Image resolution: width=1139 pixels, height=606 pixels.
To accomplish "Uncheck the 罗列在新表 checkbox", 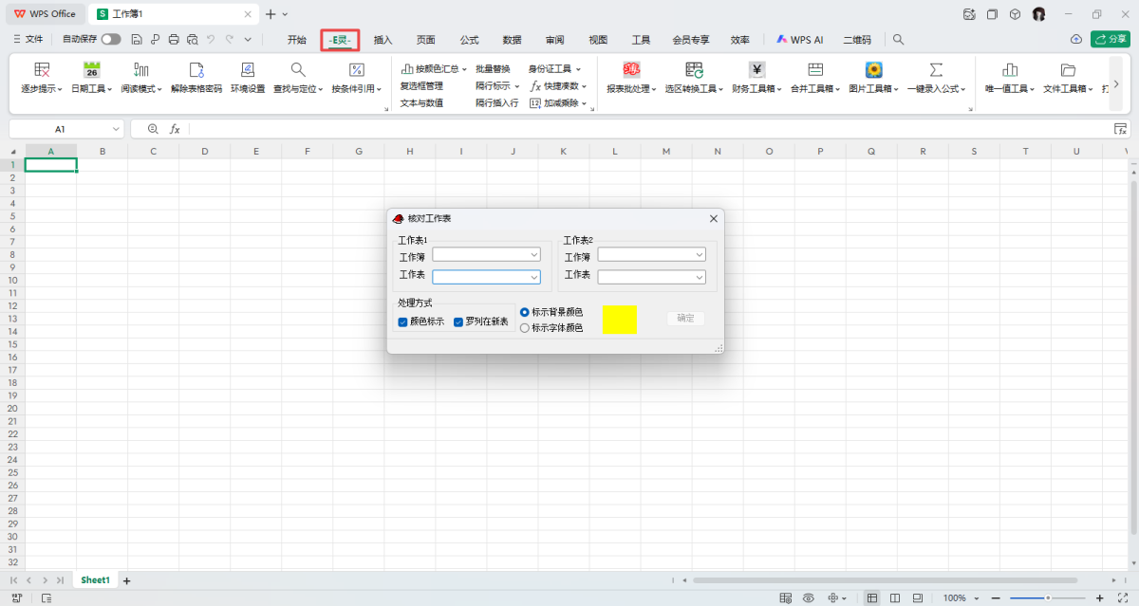I will pos(459,322).
